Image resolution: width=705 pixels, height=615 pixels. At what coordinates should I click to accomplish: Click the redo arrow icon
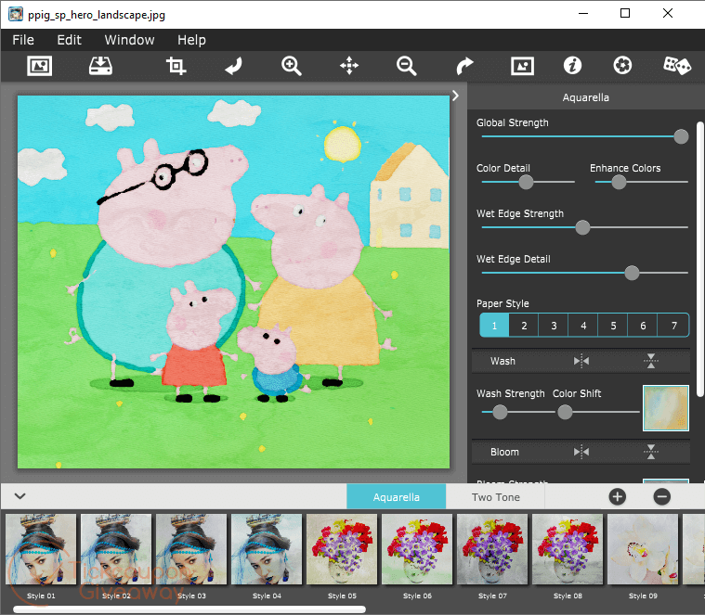464,66
